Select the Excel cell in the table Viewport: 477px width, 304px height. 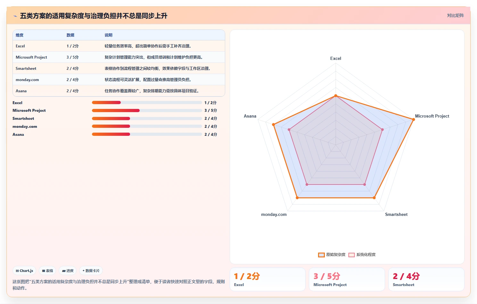20,46
